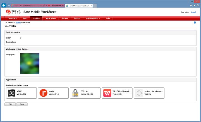Click the Log off link
The image size is (201, 122).
click(193, 12)
